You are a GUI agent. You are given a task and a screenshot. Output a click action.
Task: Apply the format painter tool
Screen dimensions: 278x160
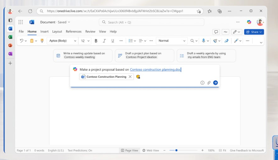tap(42, 41)
